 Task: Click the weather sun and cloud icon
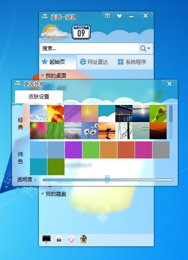[x=54, y=32]
